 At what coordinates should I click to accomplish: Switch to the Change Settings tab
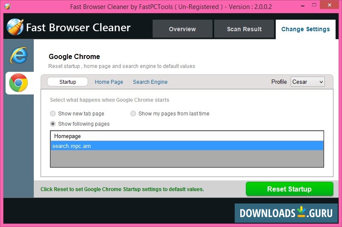(305, 29)
